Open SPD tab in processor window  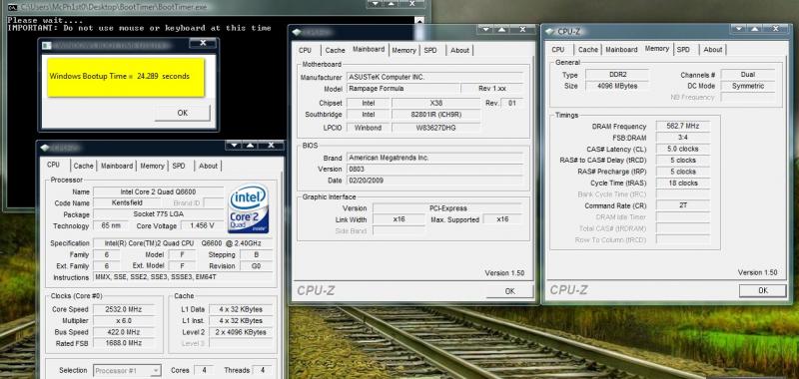[179, 166]
